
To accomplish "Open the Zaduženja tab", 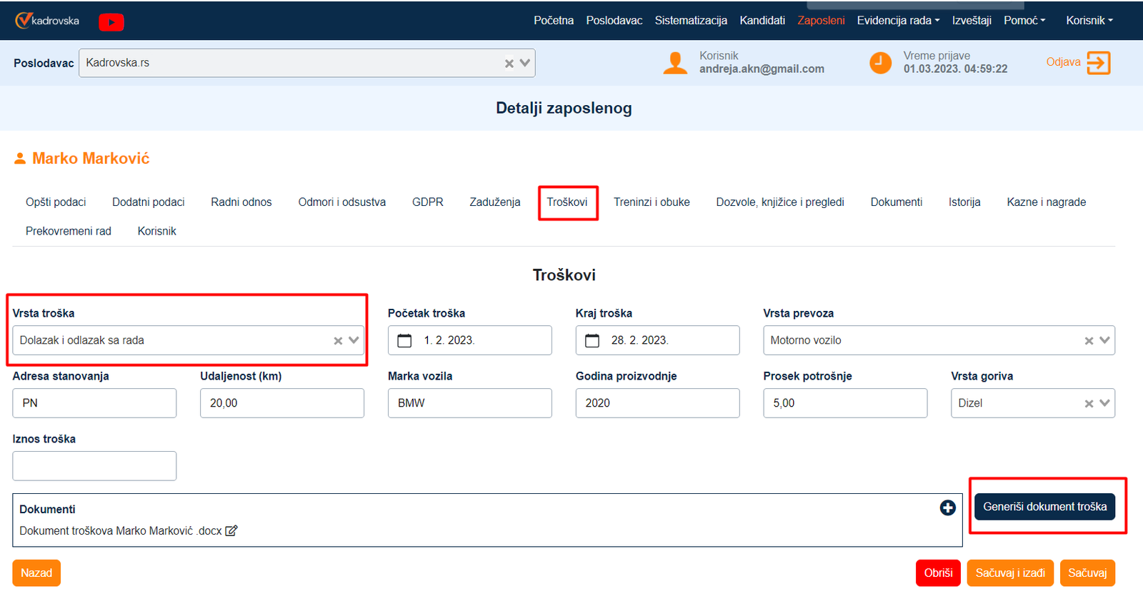I will 494,202.
